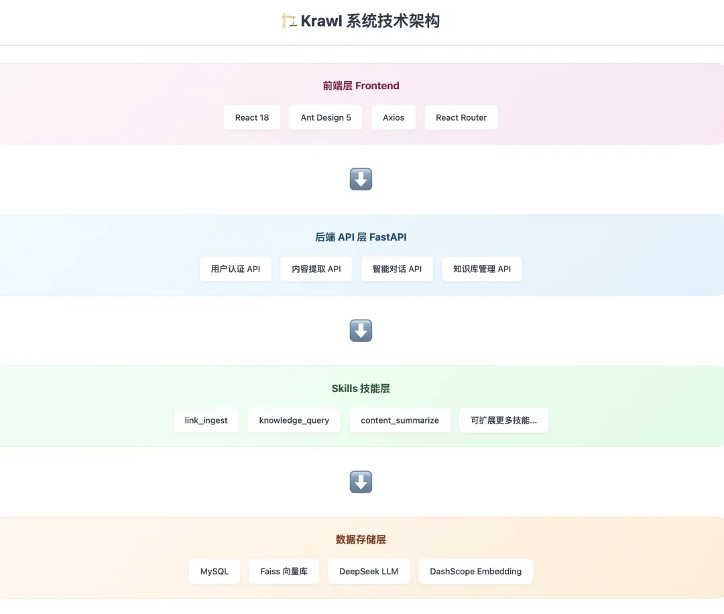Screen dimensions: 724x614
Task: Open the 用户认证 API card
Action: click(x=235, y=269)
